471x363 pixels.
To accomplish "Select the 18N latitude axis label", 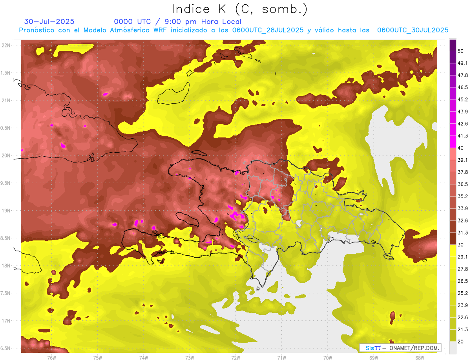I will click(x=6, y=265).
